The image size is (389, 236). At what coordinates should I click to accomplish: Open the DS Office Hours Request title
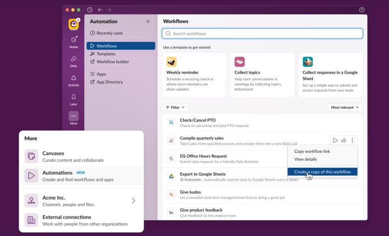[x=203, y=156]
